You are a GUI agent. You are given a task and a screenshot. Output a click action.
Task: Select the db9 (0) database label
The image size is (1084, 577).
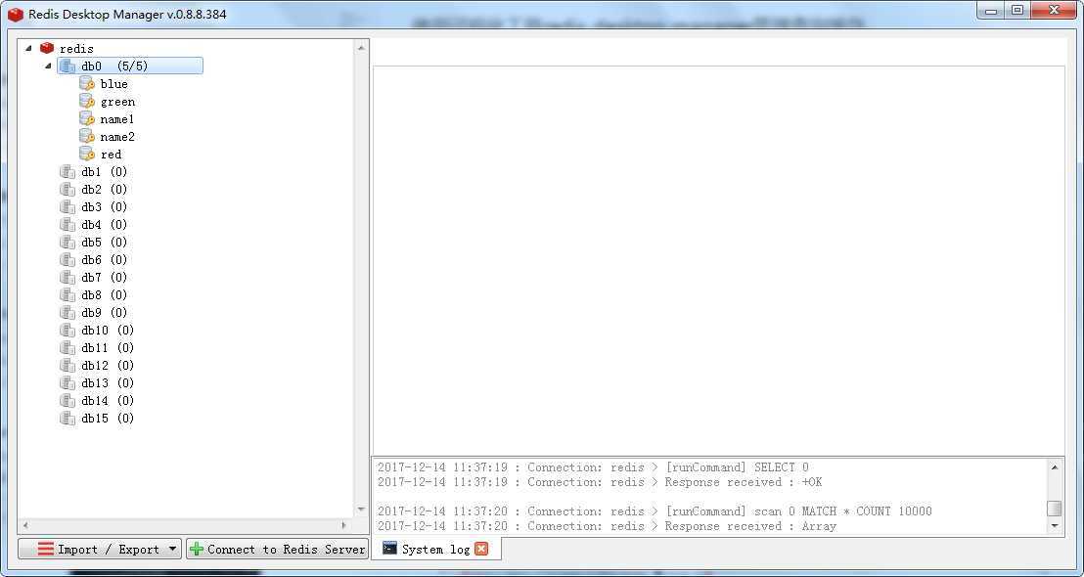105,312
